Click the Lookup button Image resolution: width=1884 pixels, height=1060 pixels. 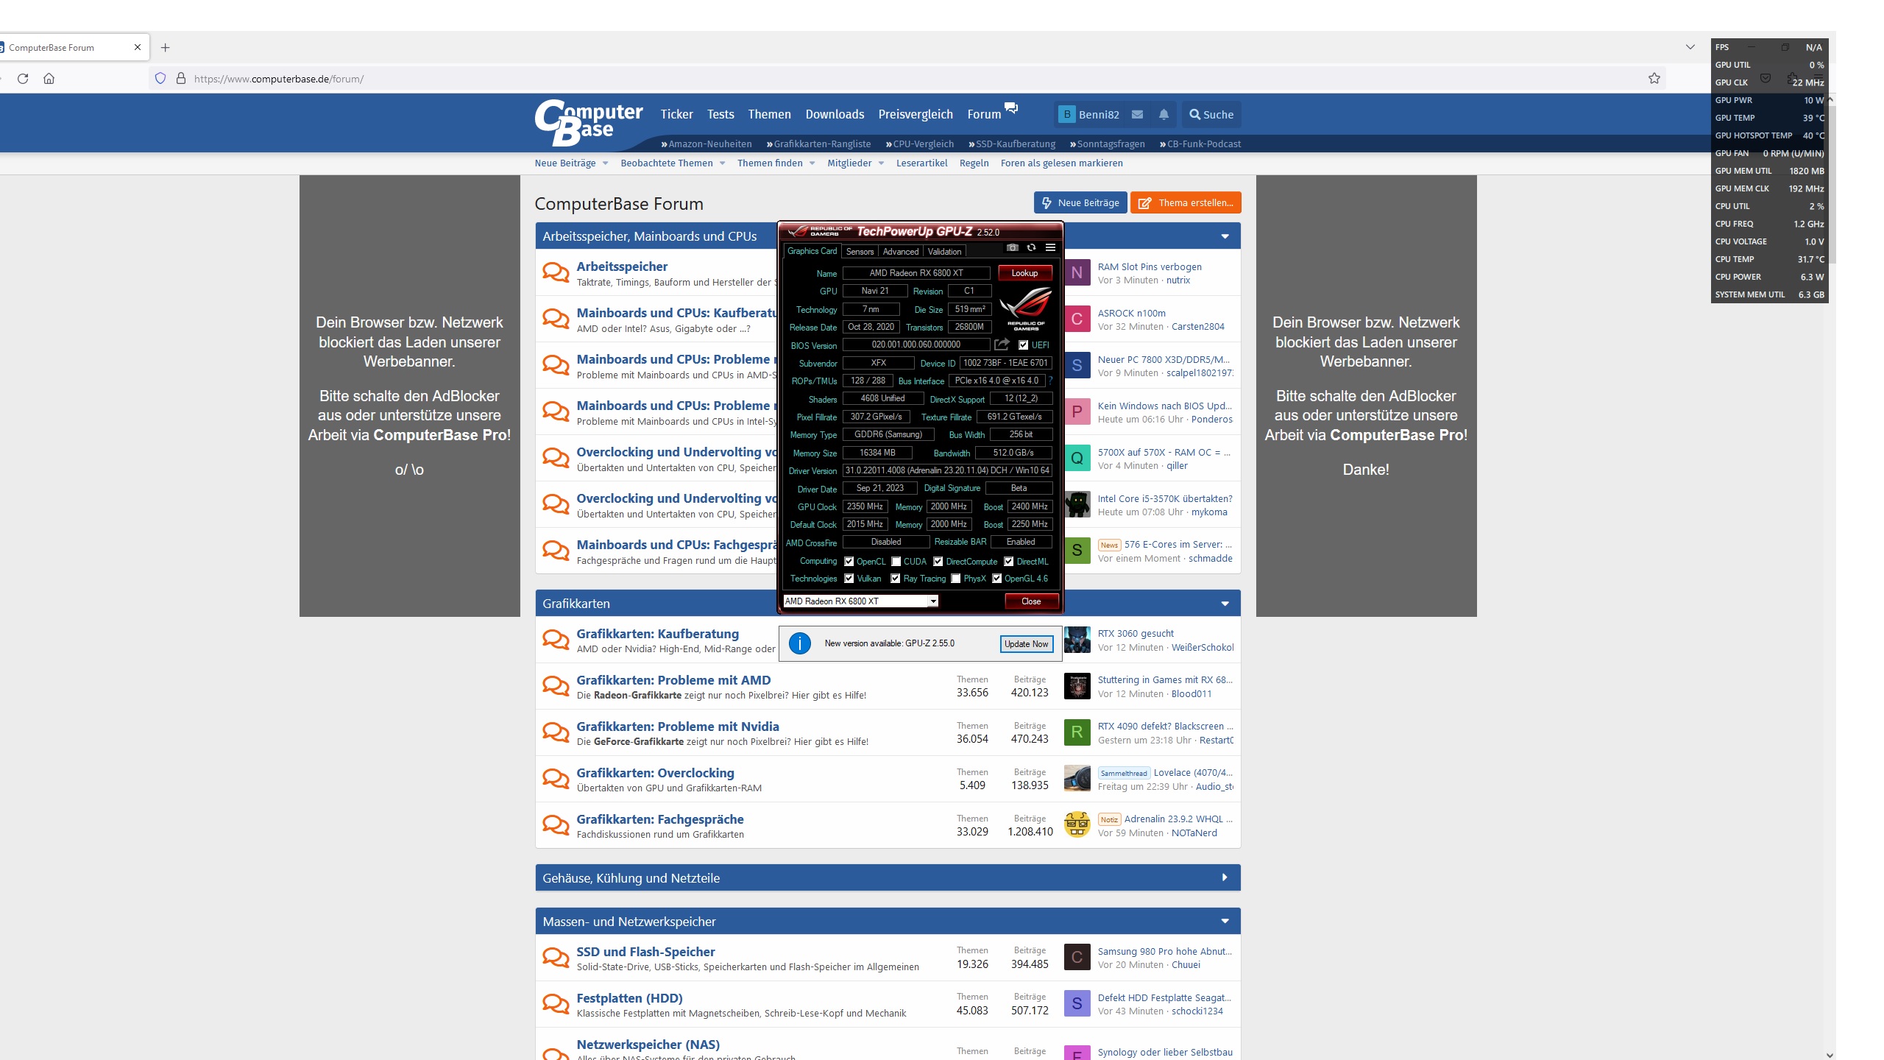1024,273
